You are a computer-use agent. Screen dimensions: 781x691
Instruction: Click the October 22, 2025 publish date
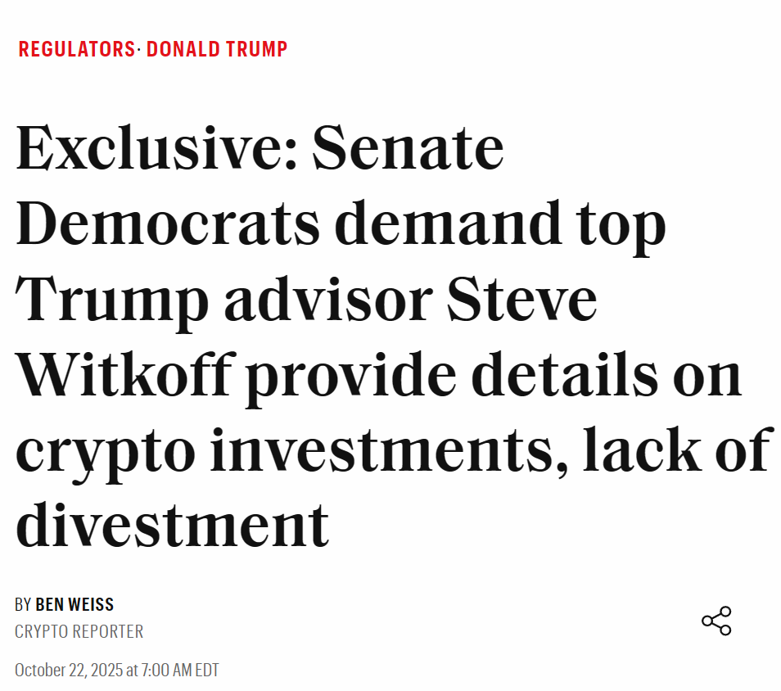point(68,670)
